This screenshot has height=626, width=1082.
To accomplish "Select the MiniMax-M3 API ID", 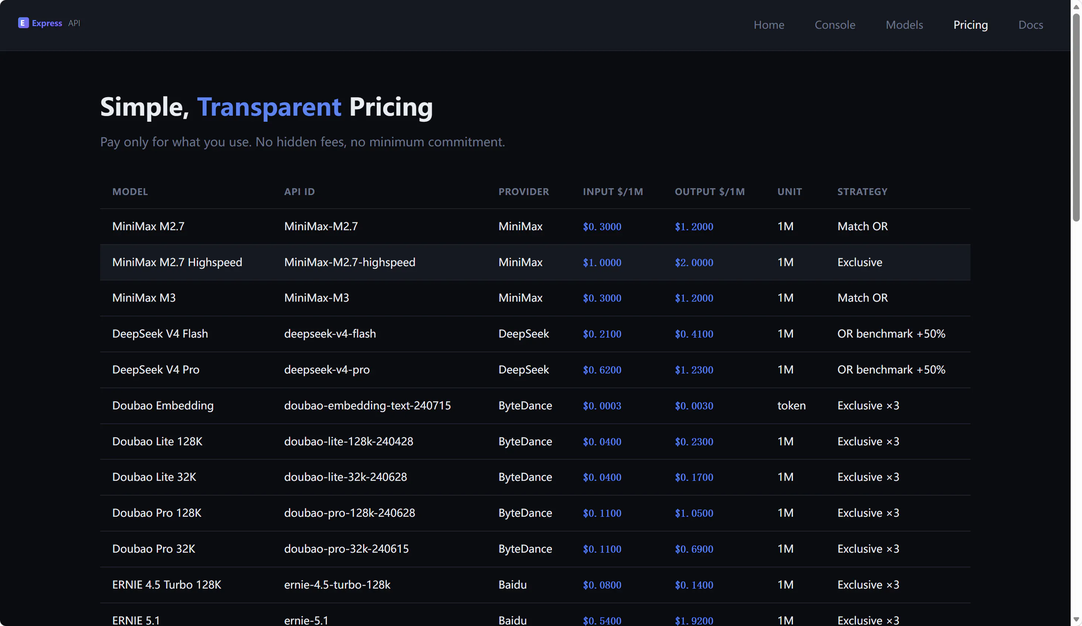I will 317,298.
